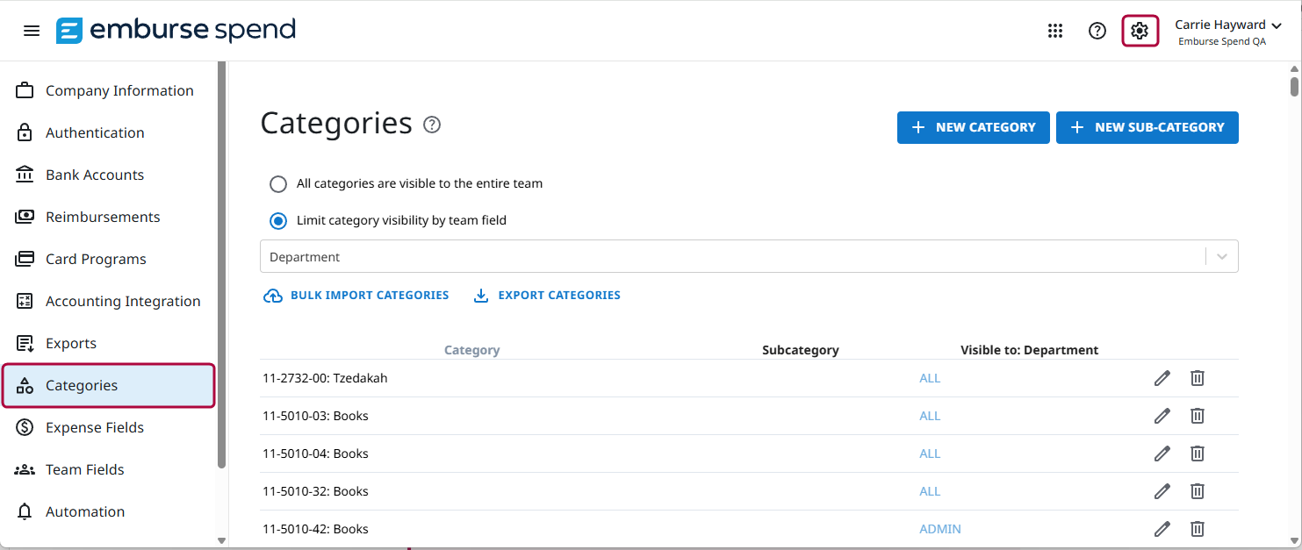Click ALL visibility for 11-2732-00: Tzedakah
This screenshot has width=1302, height=550.
point(930,378)
